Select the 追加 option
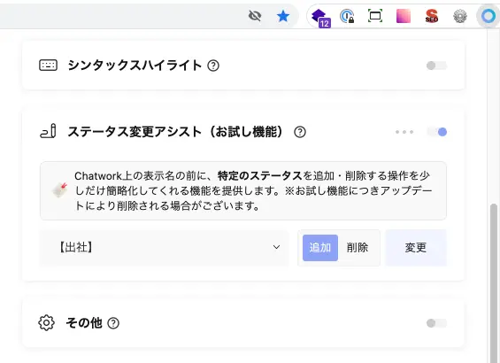 click(x=320, y=248)
